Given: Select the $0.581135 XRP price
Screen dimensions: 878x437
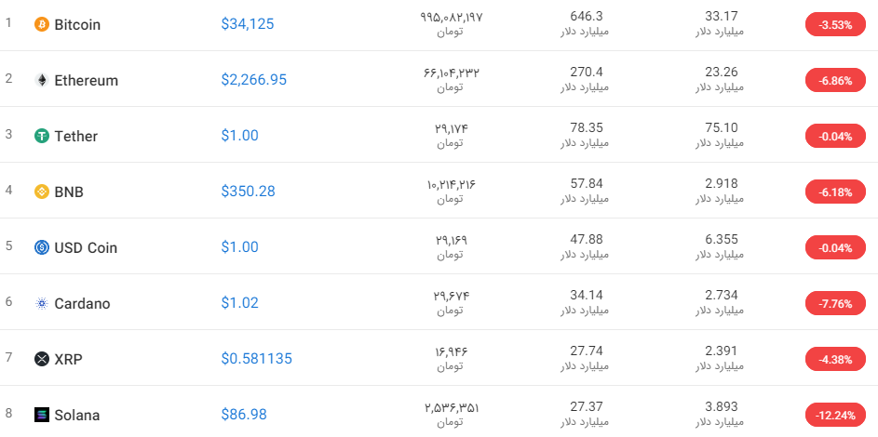Looking at the screenshot, I should [x=256, y=359].
